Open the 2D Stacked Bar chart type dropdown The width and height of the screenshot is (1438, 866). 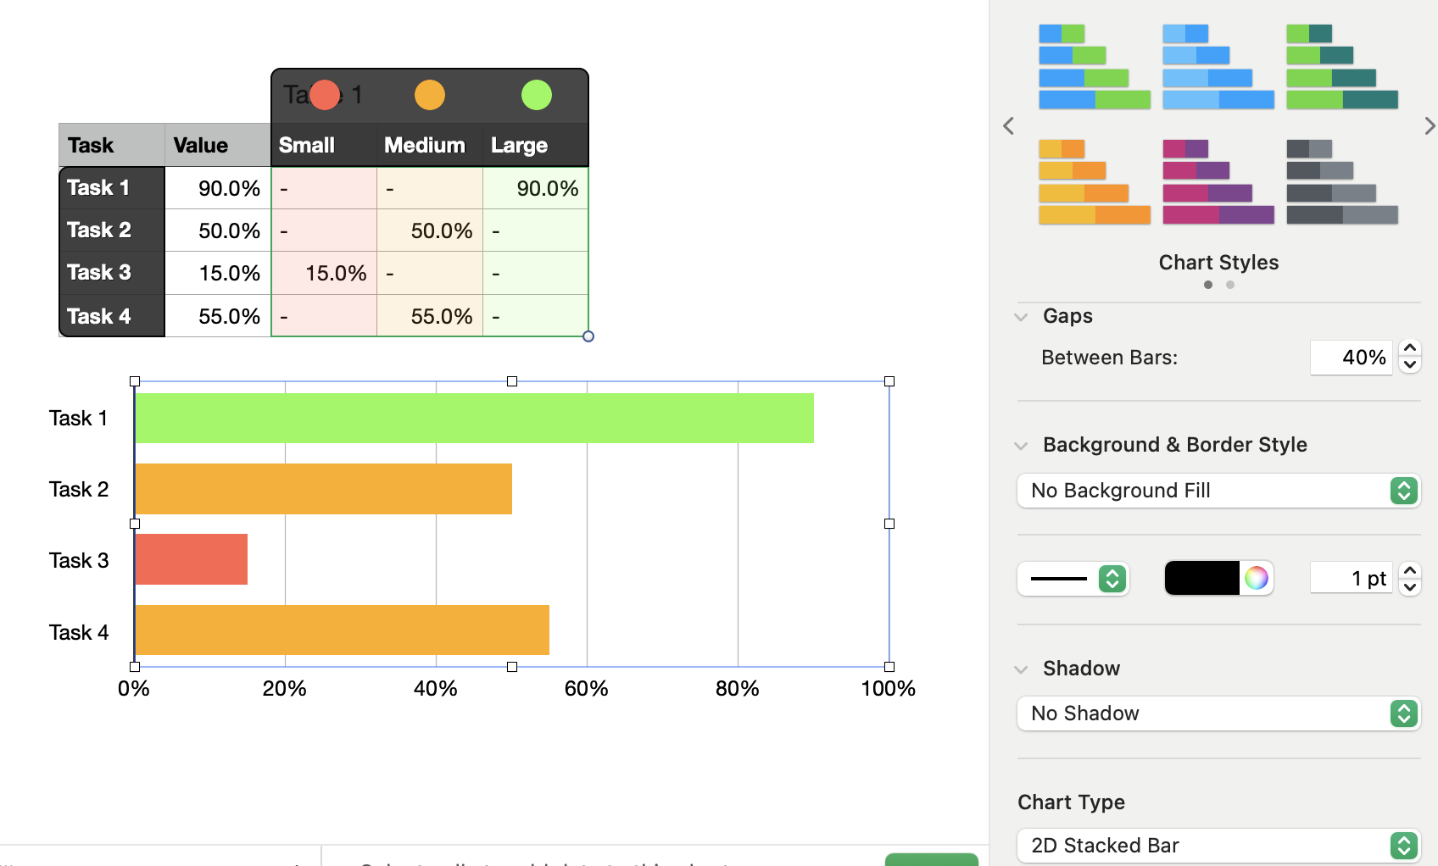pyautogui.click(x=1218, y=845)
